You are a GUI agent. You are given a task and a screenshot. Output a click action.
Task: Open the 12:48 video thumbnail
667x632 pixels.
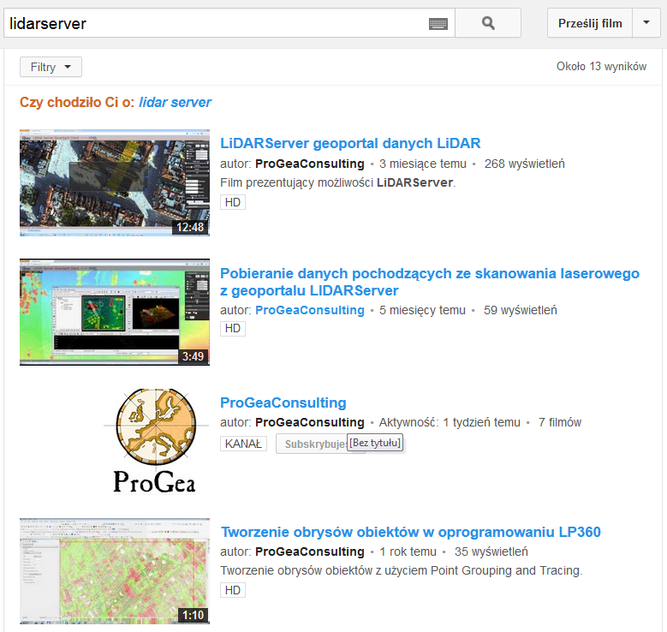click(x=115, y=182)
